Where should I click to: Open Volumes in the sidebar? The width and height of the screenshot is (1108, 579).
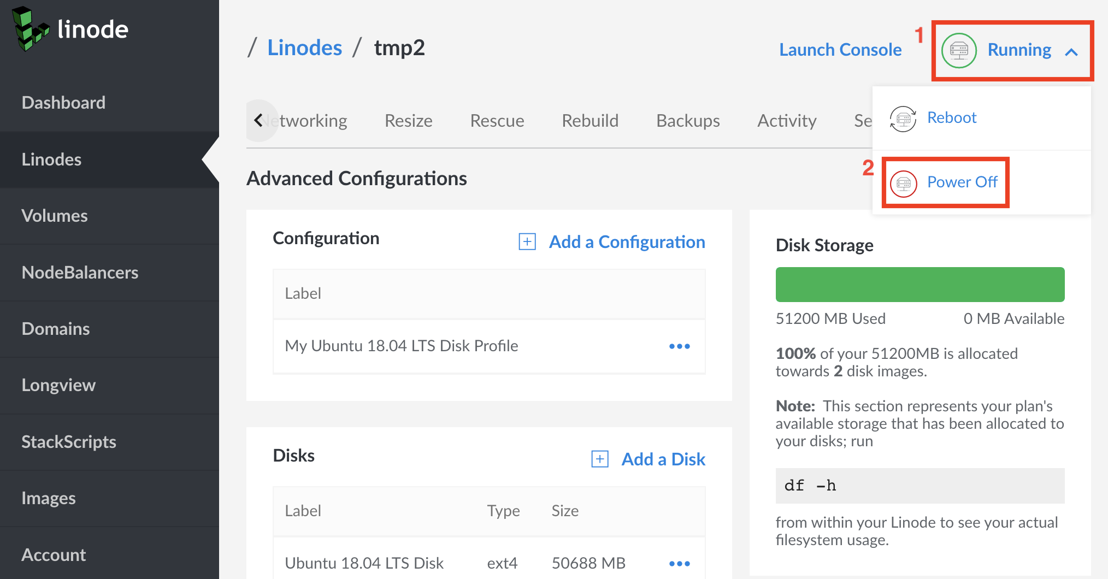point(109,216)
